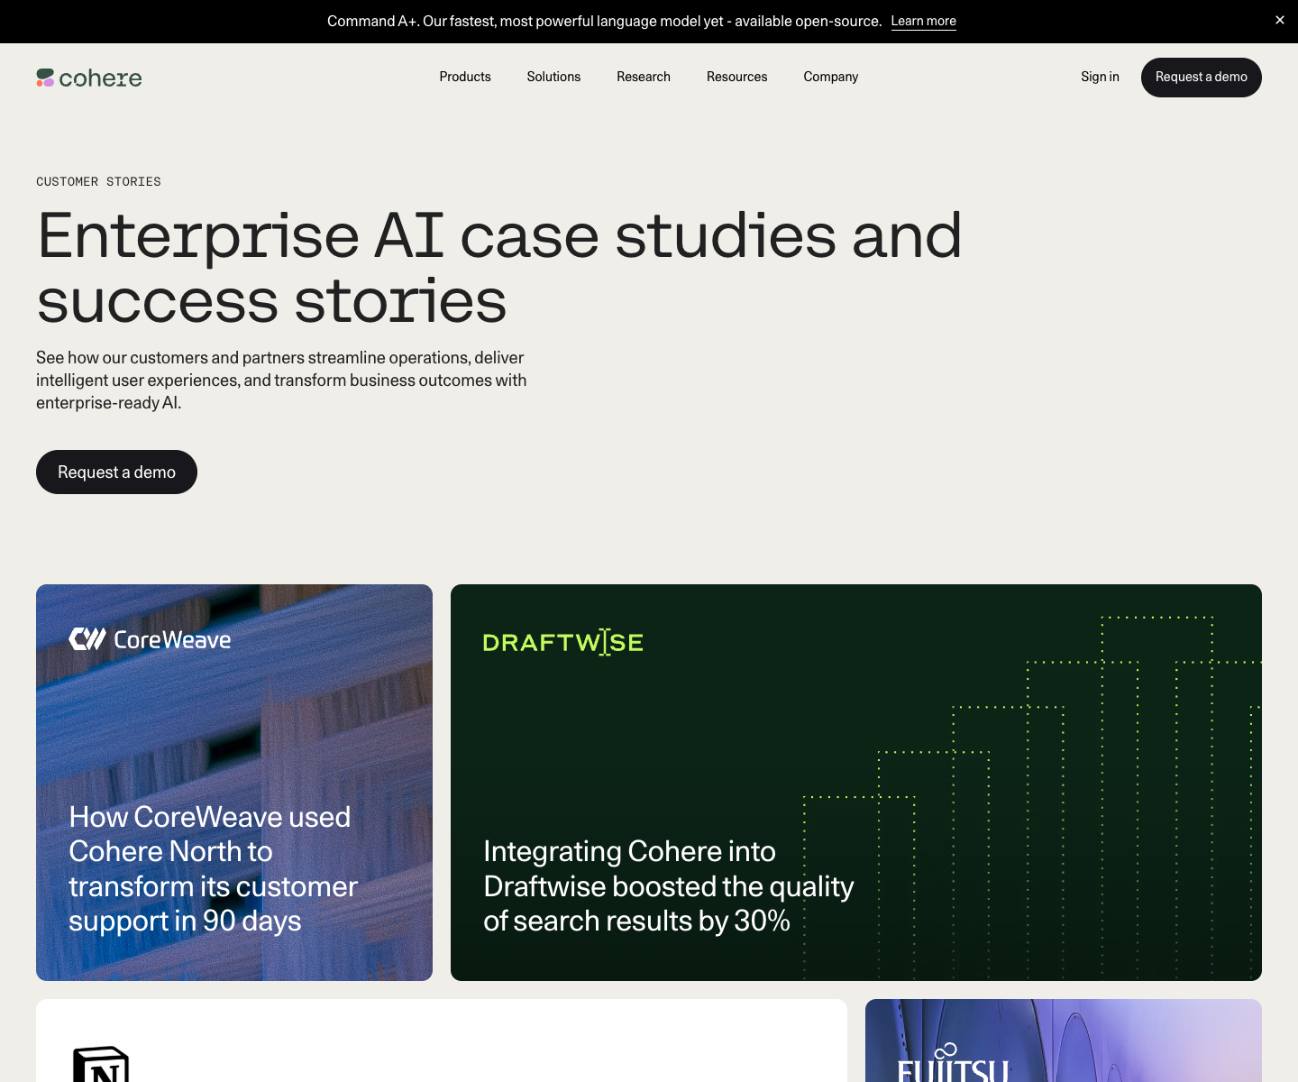
Task: Open the Resources menu
Action: click(736, 77)
